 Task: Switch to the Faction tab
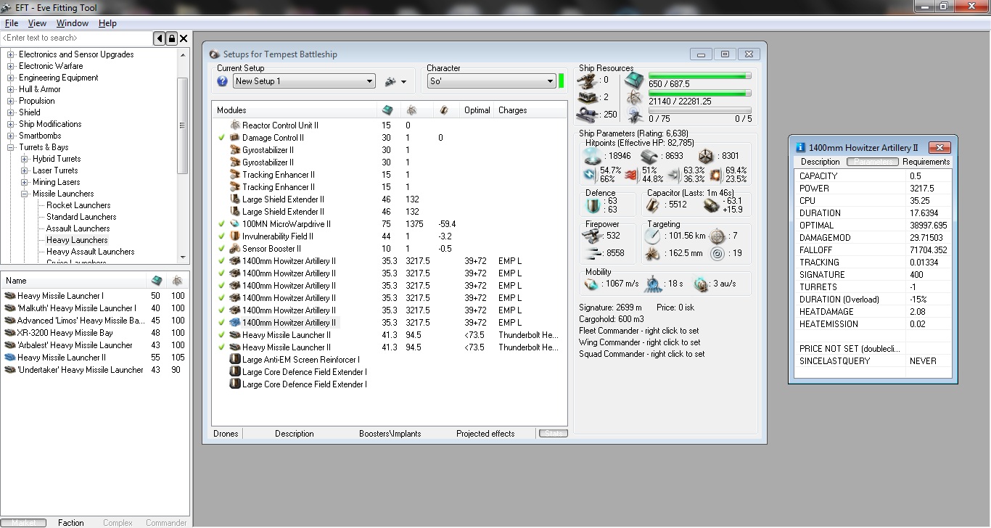pyautogui.click(x=71, y=522)
